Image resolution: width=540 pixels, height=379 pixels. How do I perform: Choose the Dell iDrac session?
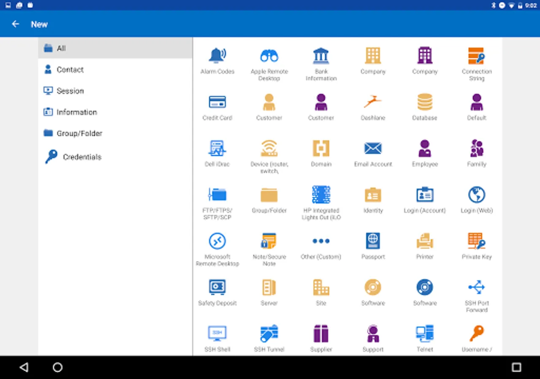click(x=217, y=148)
